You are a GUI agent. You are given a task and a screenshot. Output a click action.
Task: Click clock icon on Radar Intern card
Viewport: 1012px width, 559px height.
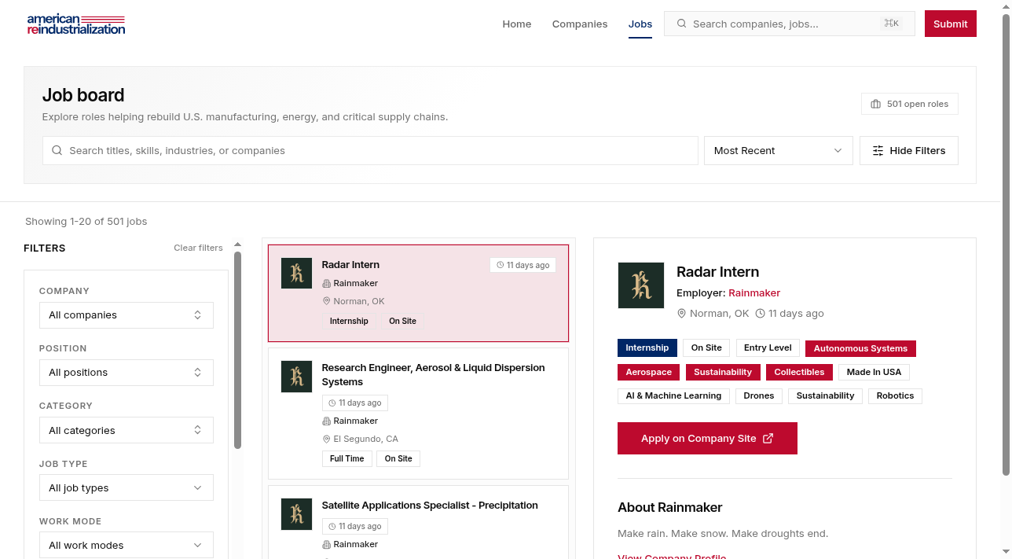(x=500, y=265)
